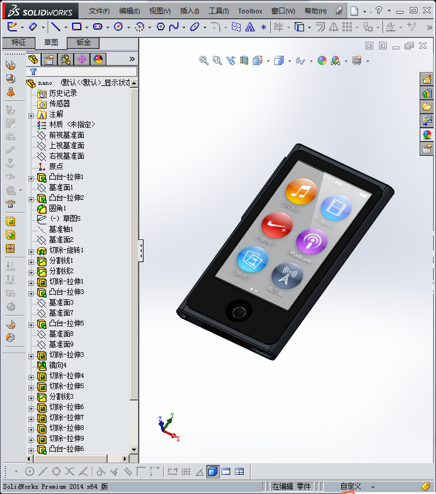
Task: Click the New document icon
Action: (x=355, y=11)
